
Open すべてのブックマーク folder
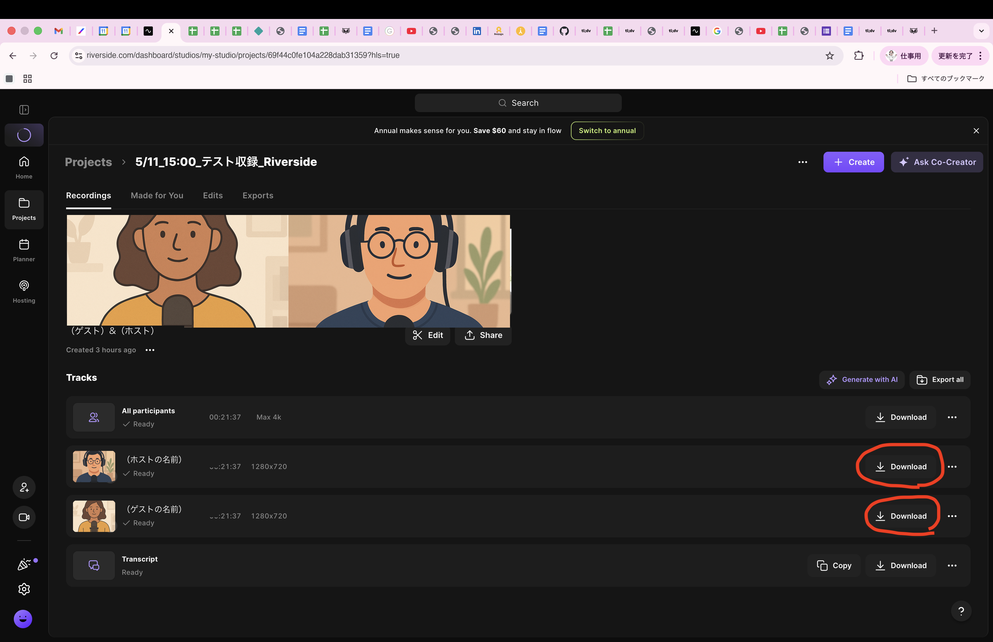[x=946, y=79]
